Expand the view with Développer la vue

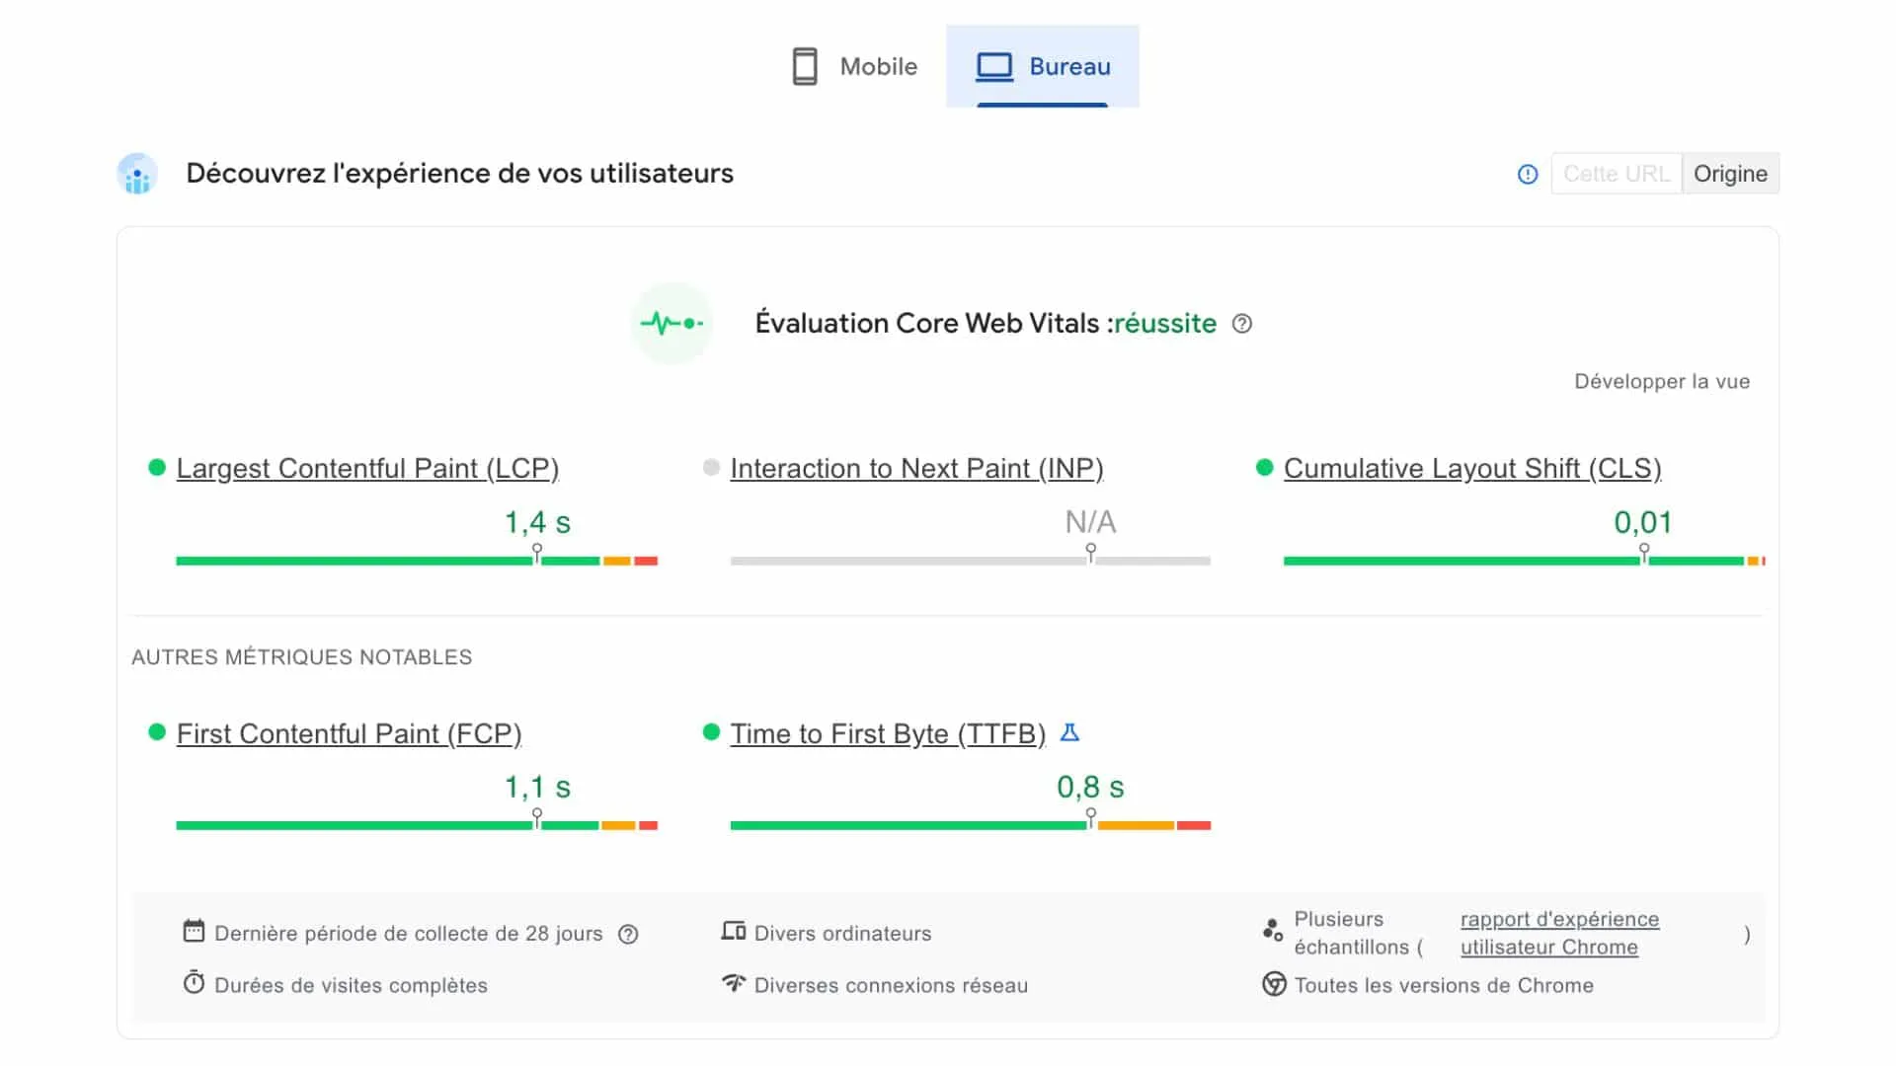1662,381
